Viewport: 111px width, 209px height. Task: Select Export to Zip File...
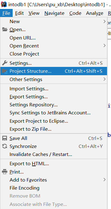54,129
